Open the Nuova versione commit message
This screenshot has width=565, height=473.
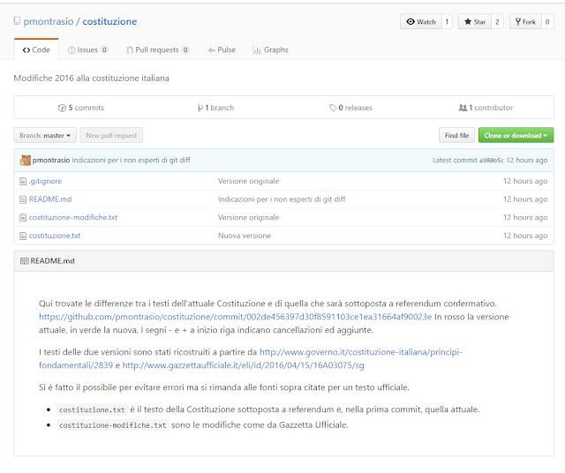[x=245, y=236]
